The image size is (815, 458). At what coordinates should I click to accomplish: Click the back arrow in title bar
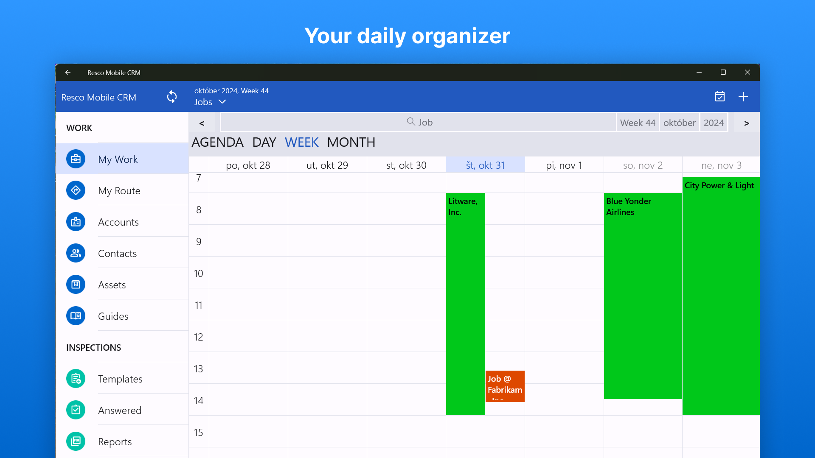(x=68, y=73)
